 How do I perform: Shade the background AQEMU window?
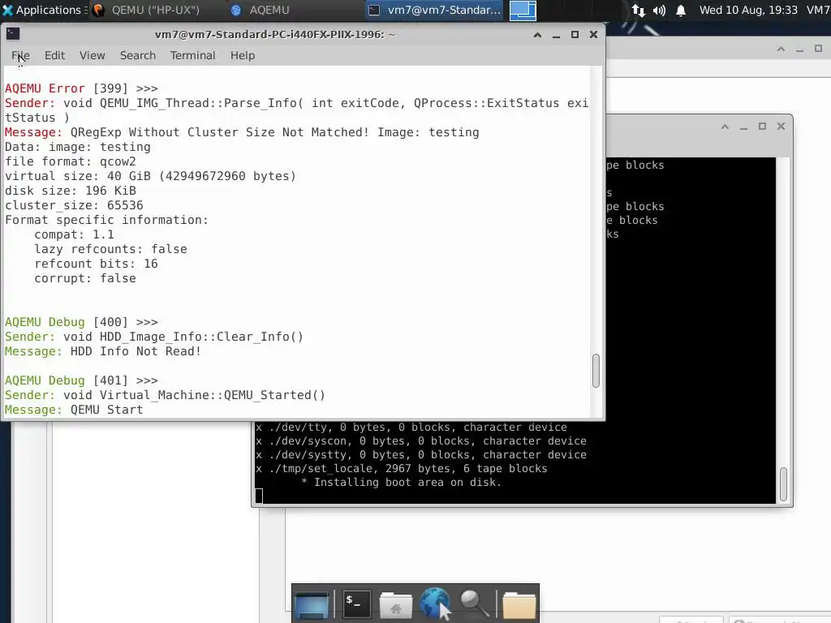tap(781, 49)
